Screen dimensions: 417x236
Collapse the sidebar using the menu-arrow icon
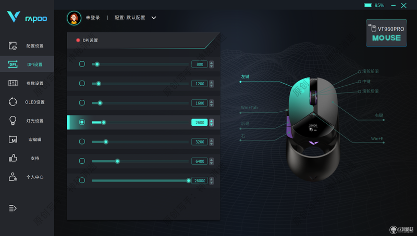pyautogui.click(x=13, y=208)
